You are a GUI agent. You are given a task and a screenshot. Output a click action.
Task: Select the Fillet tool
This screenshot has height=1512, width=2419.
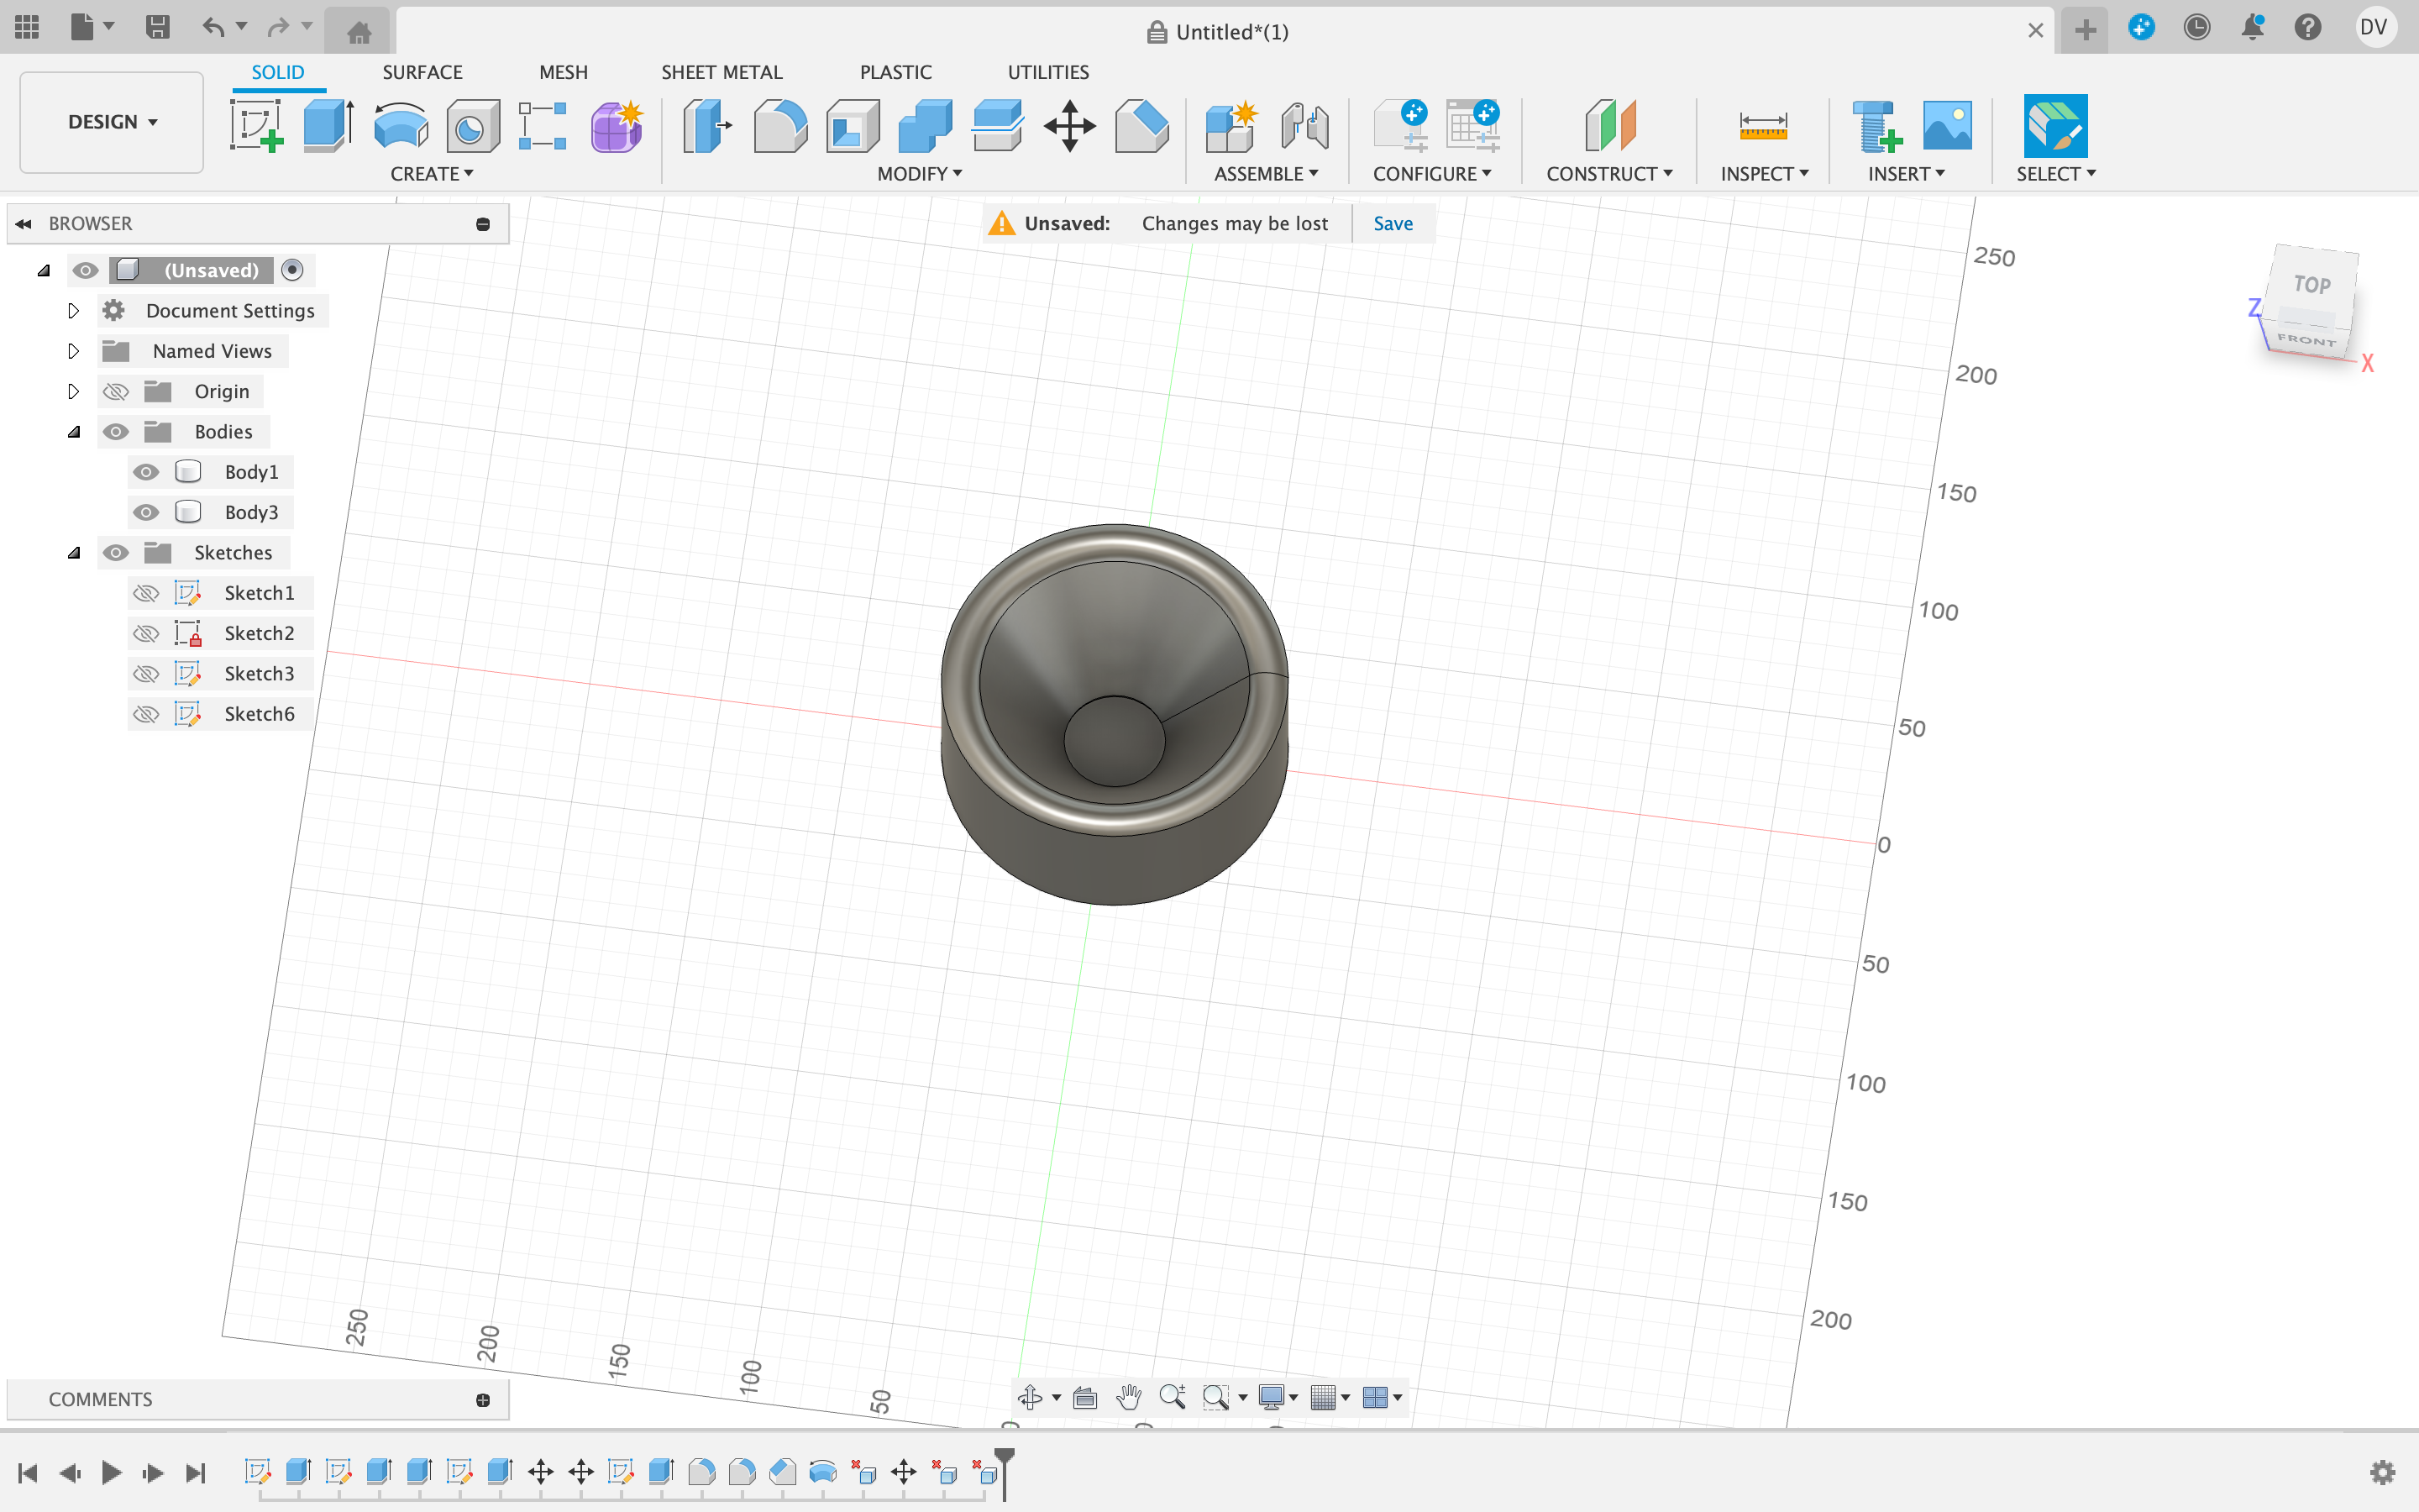780,126
